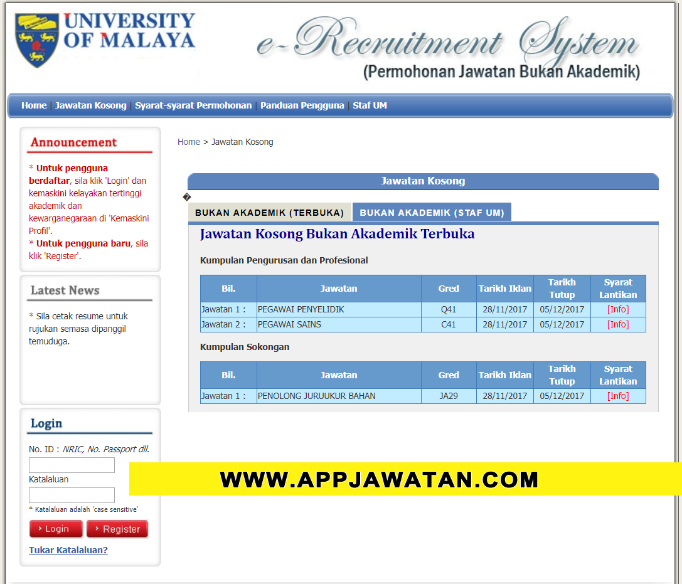
Task: Click the Latest News panel heading
Action: point(65,290)
